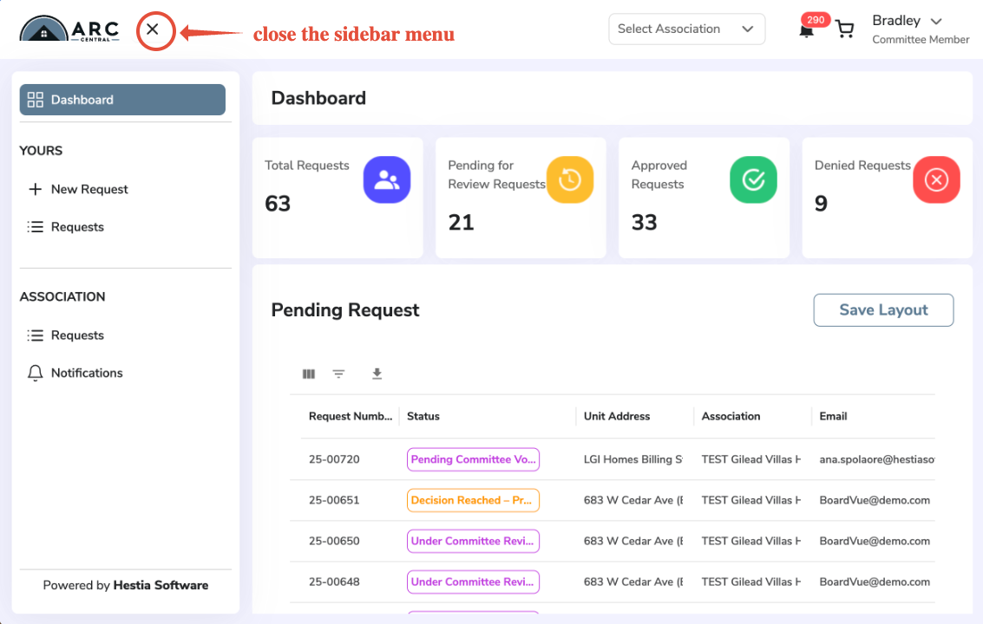Click the Approved Requests checkmark icon
This screenshot has height=624, width=983.
tap(754, 179)
